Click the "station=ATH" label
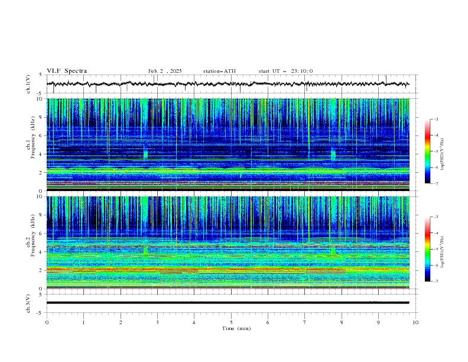This screenshot has height=362, width=468. pos(219,71)
